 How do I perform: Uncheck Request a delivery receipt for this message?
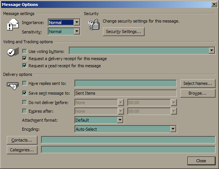point(24,58)
